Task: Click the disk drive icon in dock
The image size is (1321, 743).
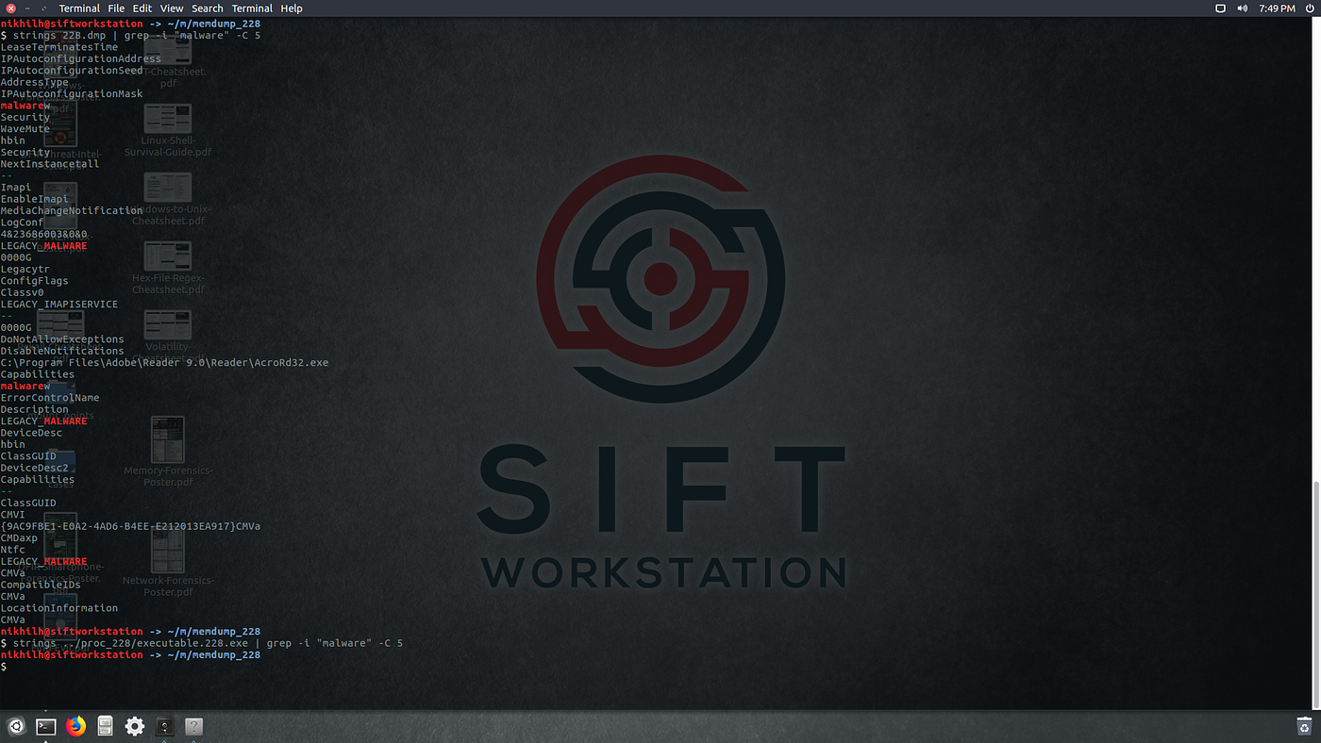Action: click(x=164, y=726)
